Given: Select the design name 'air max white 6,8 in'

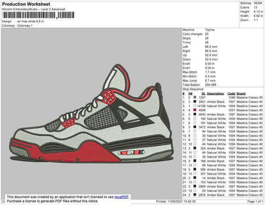Looking at the screenshot, I should point(30,22).
